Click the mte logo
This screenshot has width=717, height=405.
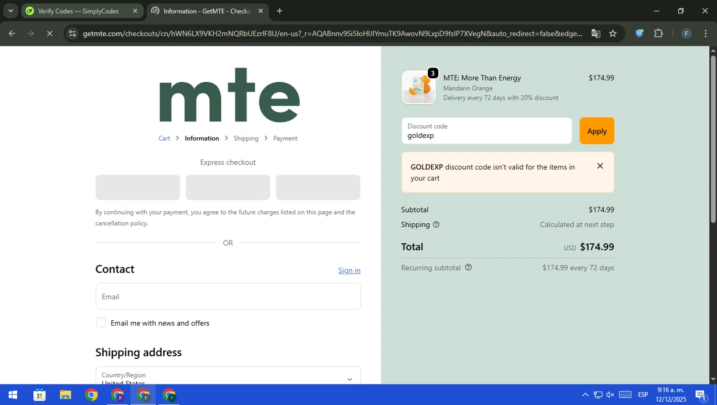click(x=229, y=95)
